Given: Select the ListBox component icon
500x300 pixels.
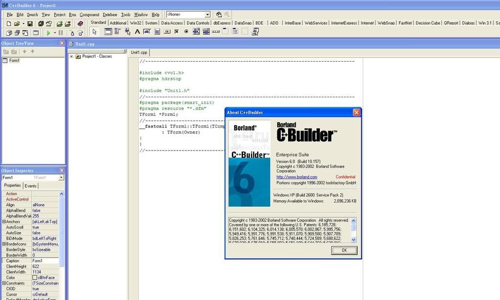Looking at the screenshot, I should [x=196, y=31].
